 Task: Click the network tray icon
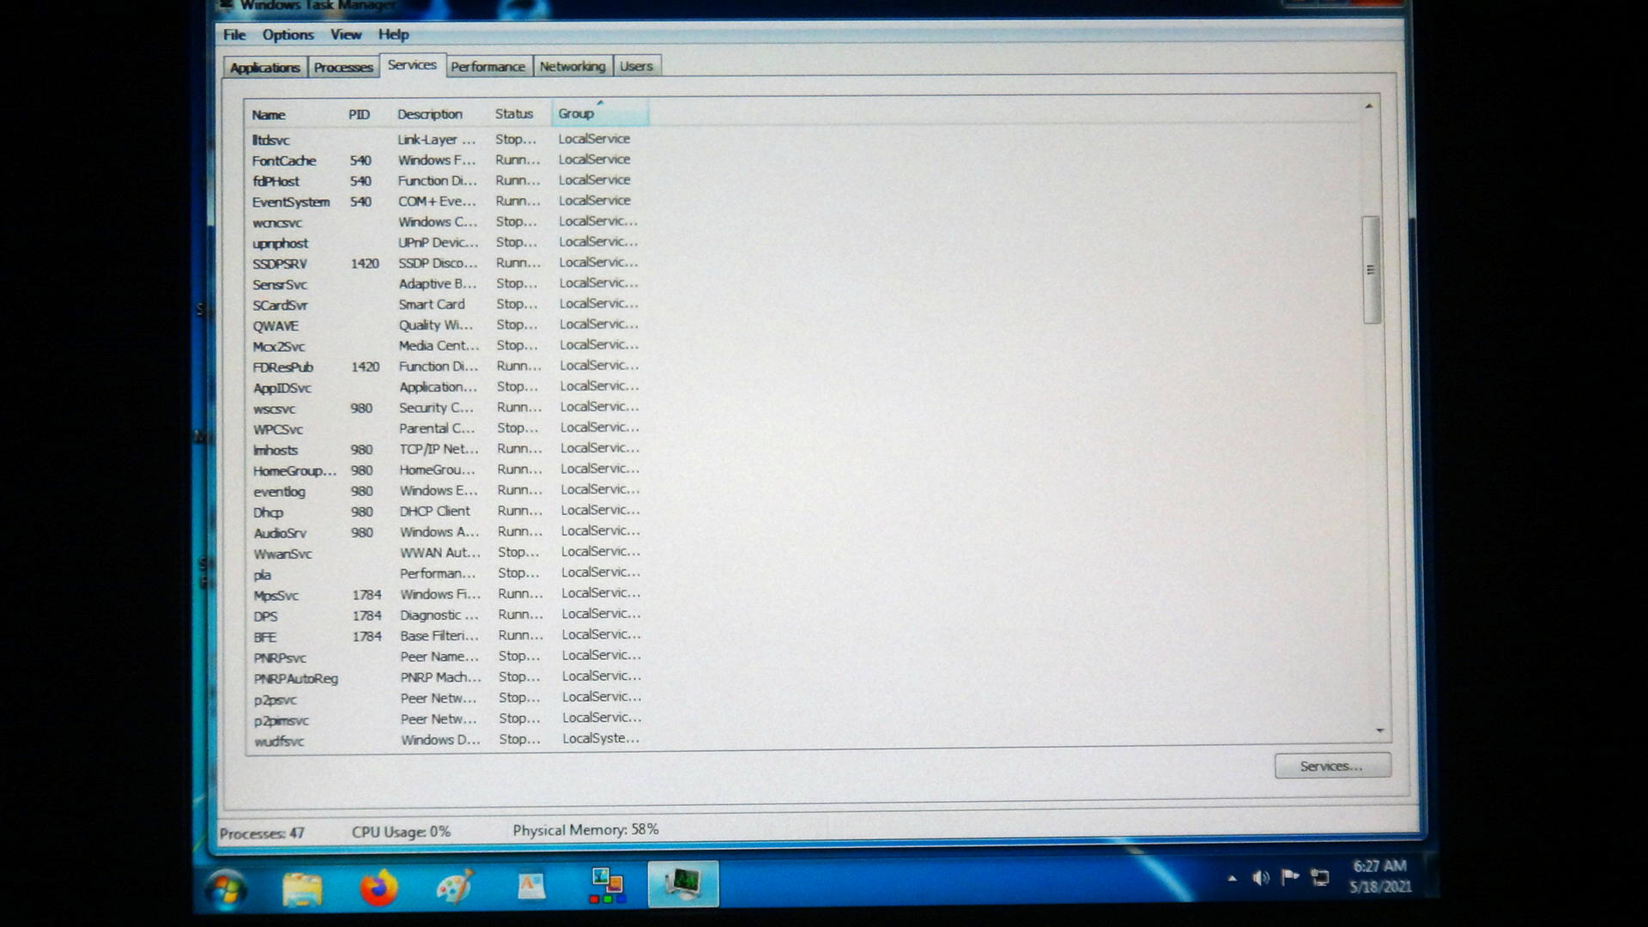pos(1320,877)
